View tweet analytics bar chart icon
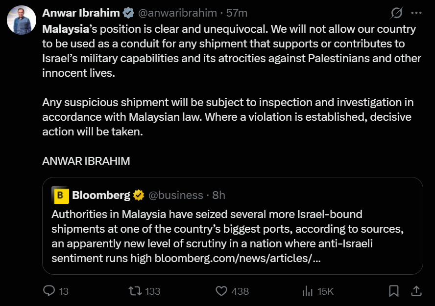The height and width of the screenshot is (306, 435). click(x=308, y=291)
